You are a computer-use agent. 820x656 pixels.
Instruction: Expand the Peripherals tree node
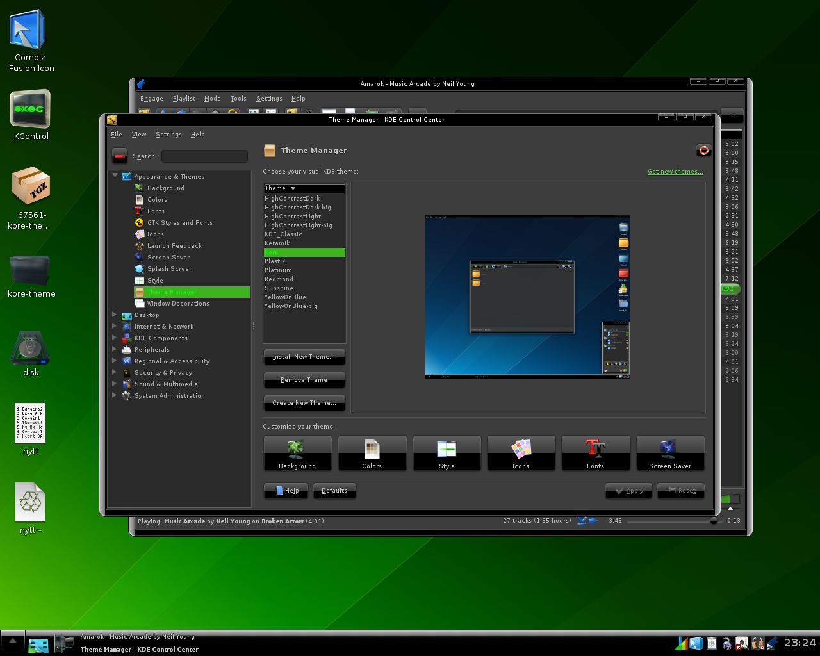pos(115,349)
